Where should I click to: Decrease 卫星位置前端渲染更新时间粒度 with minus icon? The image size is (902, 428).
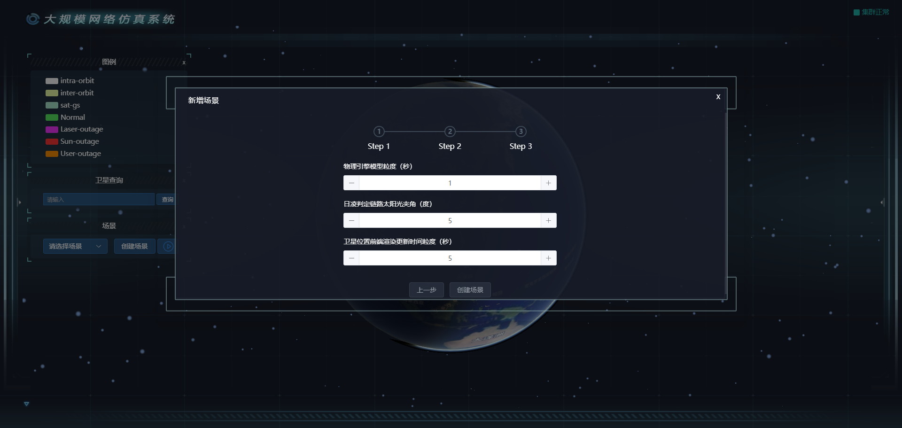pyautogui.click(x=351, y=258)
